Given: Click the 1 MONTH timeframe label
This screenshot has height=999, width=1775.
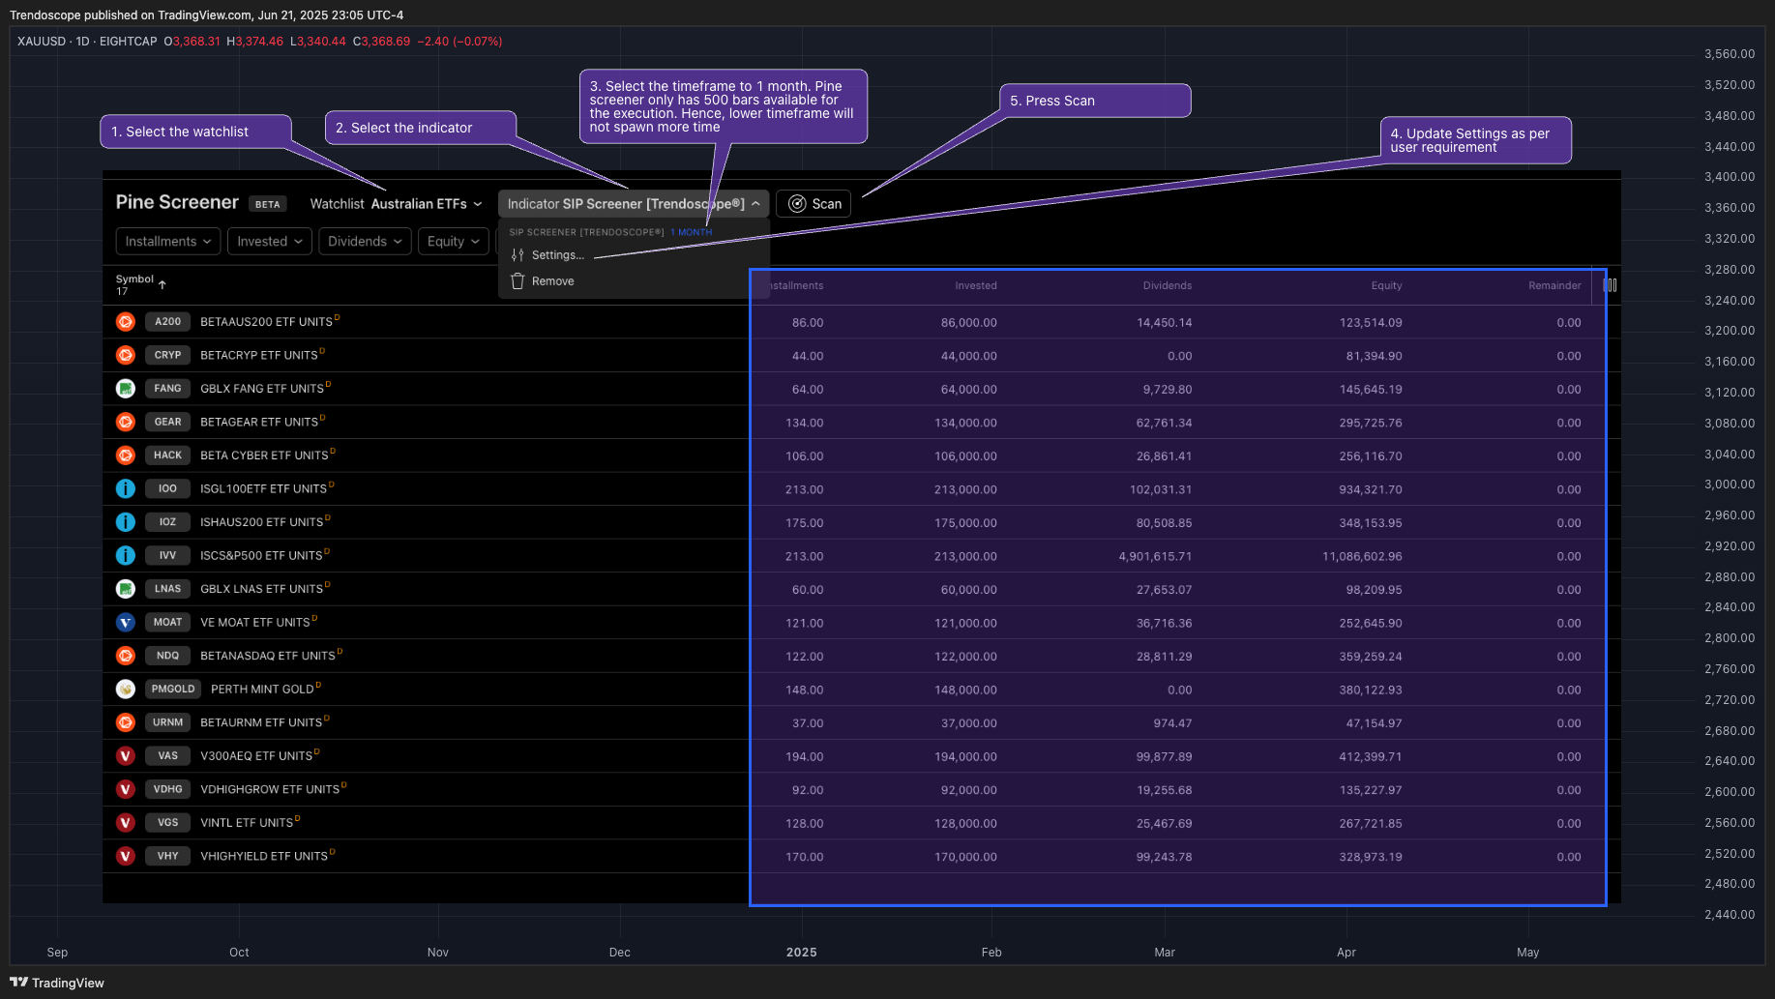Looking at the screenshot, I should click(692, 232).
